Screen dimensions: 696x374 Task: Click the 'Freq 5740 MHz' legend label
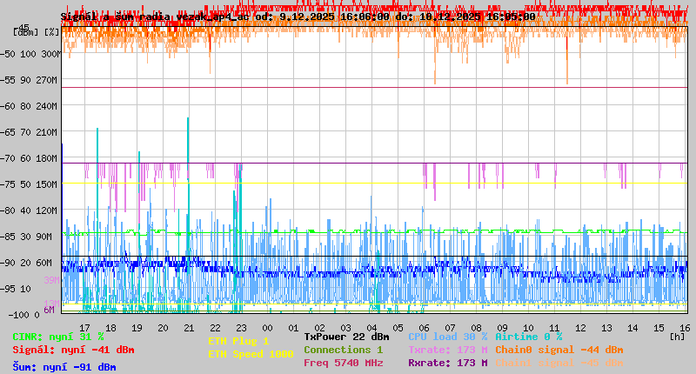pos(343,363)
